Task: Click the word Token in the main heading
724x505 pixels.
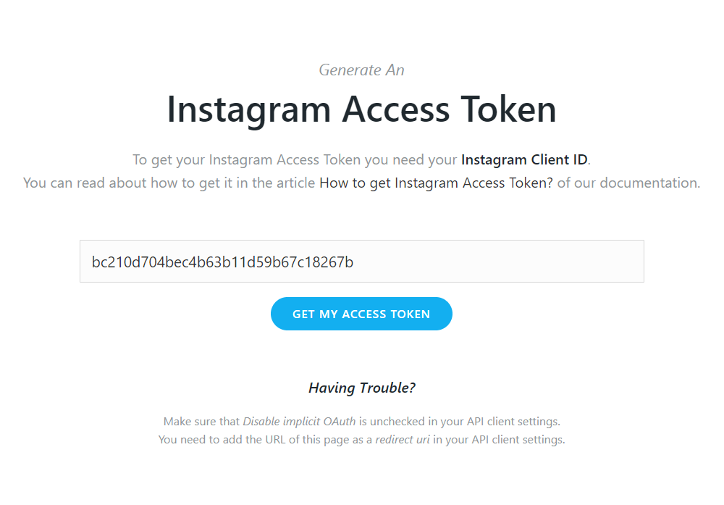Action: coord(509,109)
